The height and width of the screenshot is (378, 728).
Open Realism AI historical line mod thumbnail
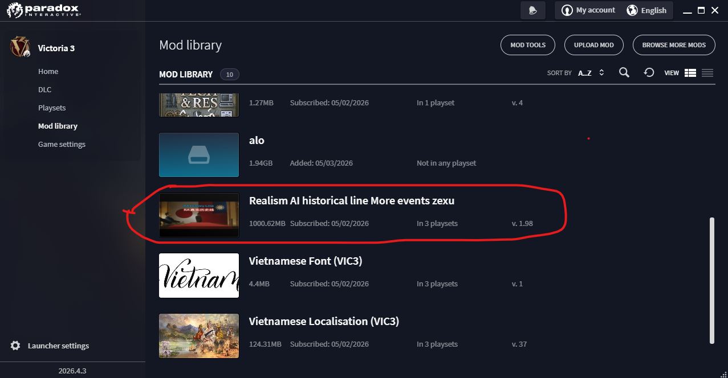[199, 215]
